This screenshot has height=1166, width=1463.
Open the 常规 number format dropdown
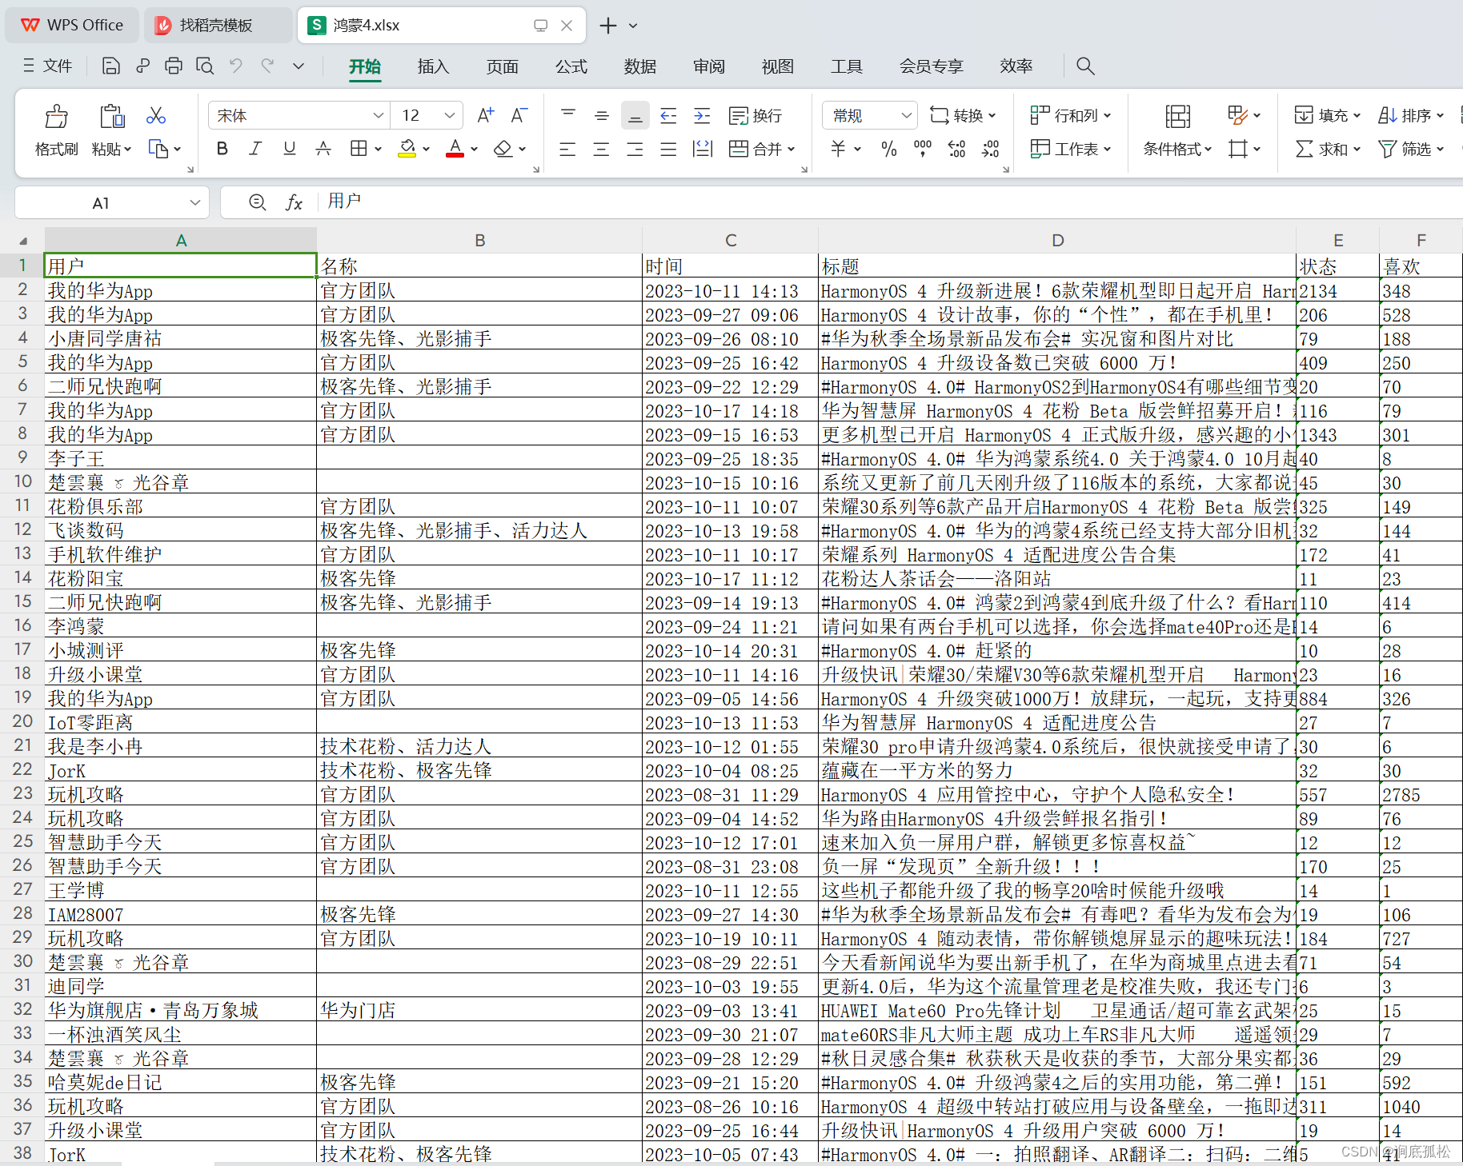click(906, 115)
